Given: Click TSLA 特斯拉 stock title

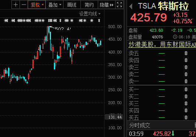Looking at the screenshot, I should (x=164, y=6).
